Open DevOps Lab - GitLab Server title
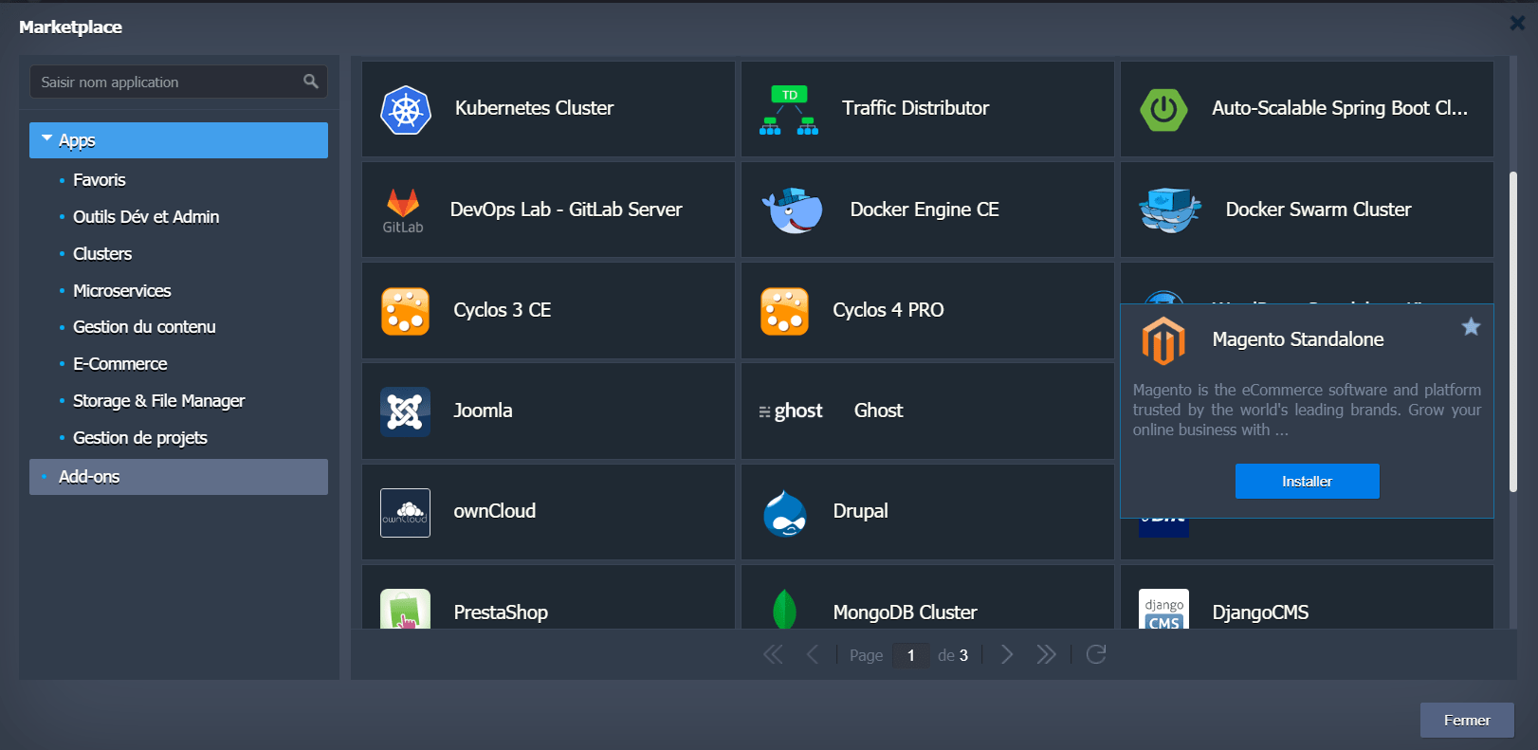This screenshot has height=750, width=1538. point(566,210)
